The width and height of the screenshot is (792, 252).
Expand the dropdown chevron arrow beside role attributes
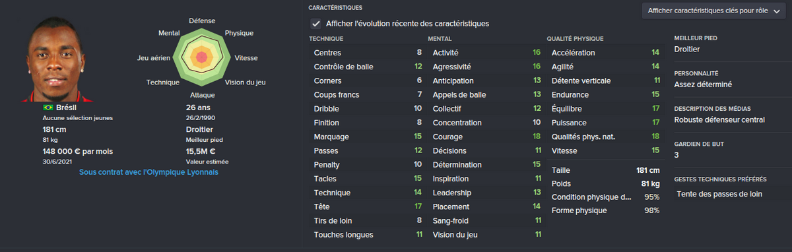(x=775, y=11)
